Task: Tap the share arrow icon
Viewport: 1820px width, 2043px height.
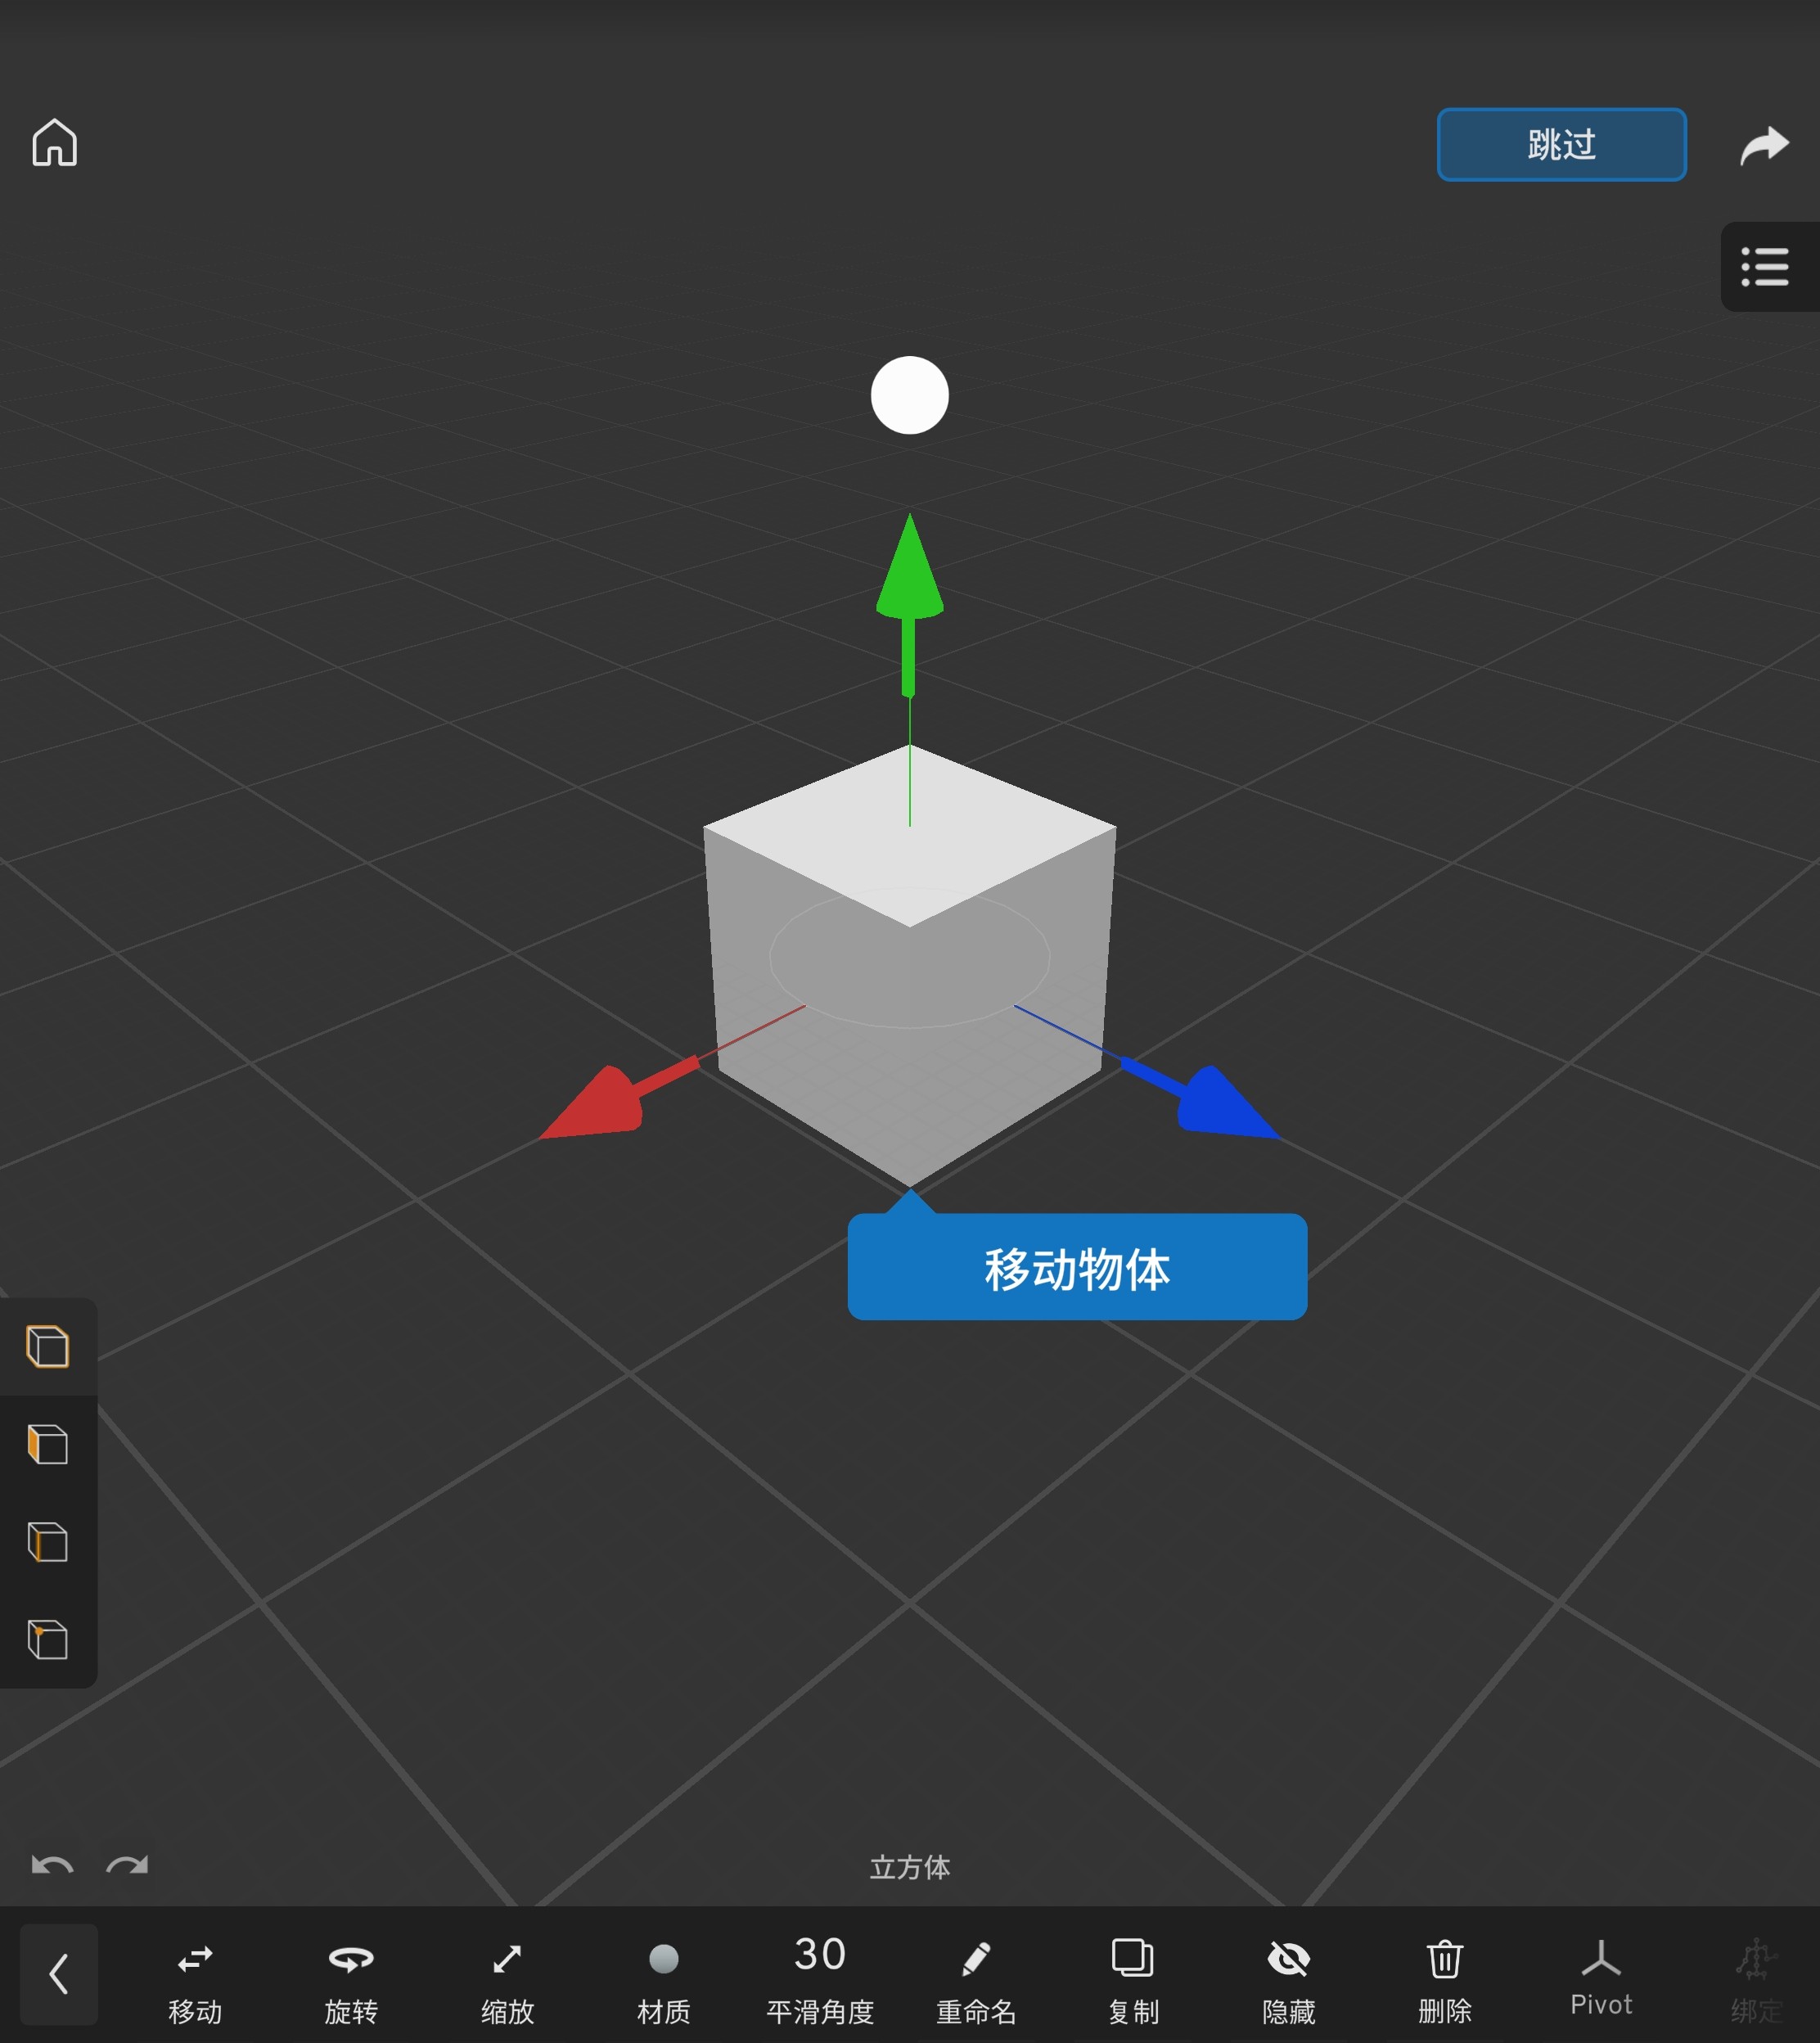Action: [1764, 145]
